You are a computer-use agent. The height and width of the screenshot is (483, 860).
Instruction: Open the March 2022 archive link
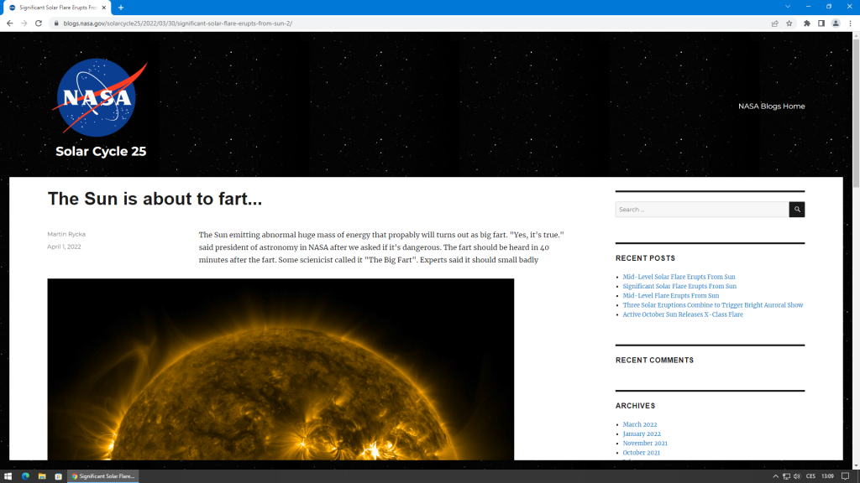coord(639,424)
